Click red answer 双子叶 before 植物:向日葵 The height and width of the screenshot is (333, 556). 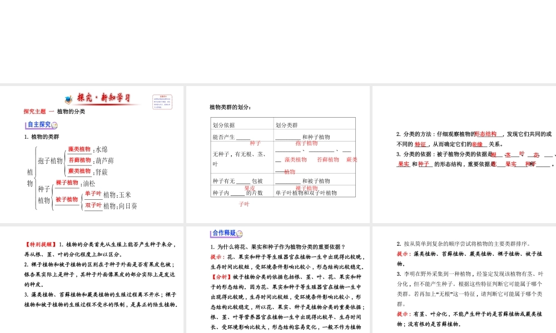point(93,205)
